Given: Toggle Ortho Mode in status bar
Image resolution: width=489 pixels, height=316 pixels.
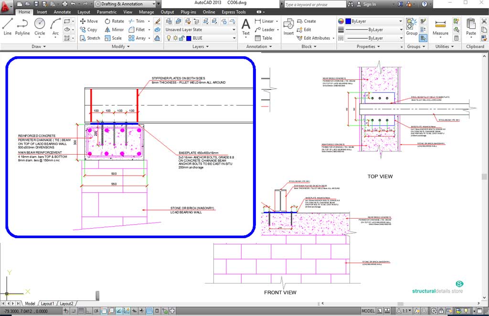Looking at the screenshot, I should click(88, 311).
